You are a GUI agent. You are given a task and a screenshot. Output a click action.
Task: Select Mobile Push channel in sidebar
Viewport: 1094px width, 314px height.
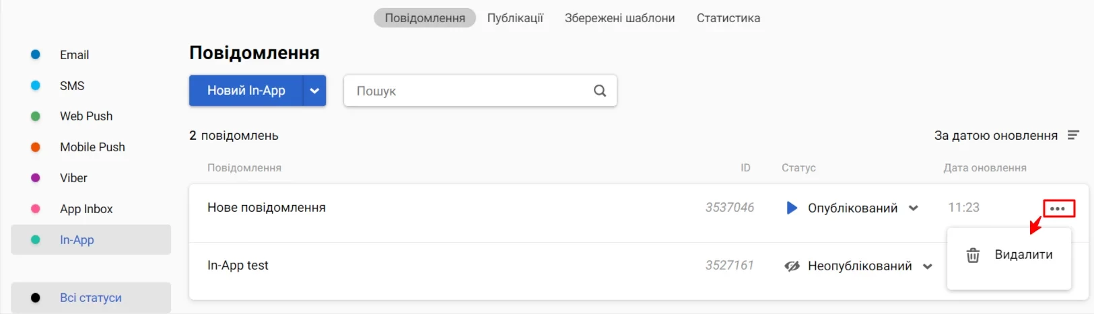[91, 147]
